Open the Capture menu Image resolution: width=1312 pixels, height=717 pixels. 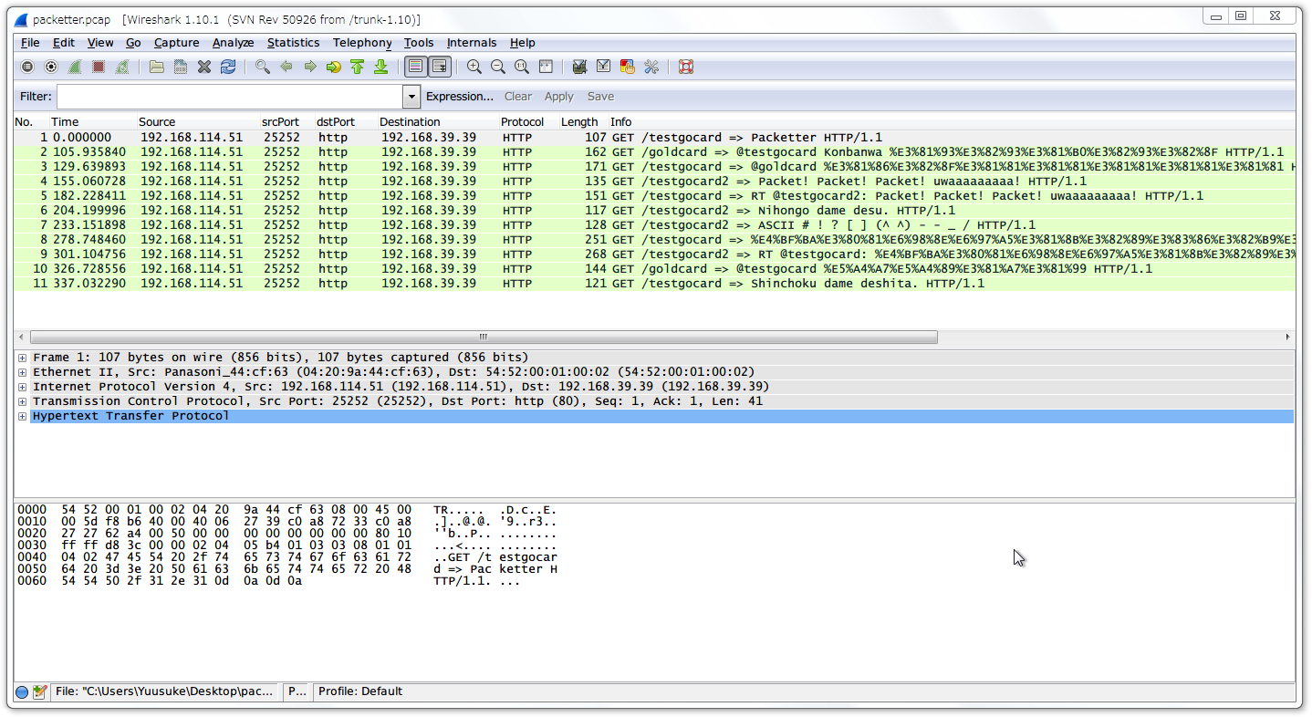pos(176,43)
